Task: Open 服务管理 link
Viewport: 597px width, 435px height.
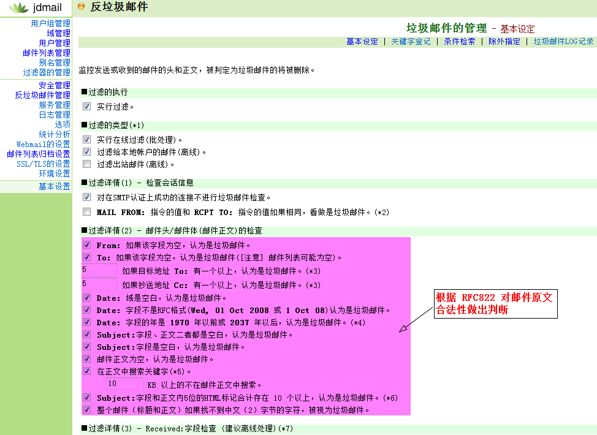Action: click(55, 105)
